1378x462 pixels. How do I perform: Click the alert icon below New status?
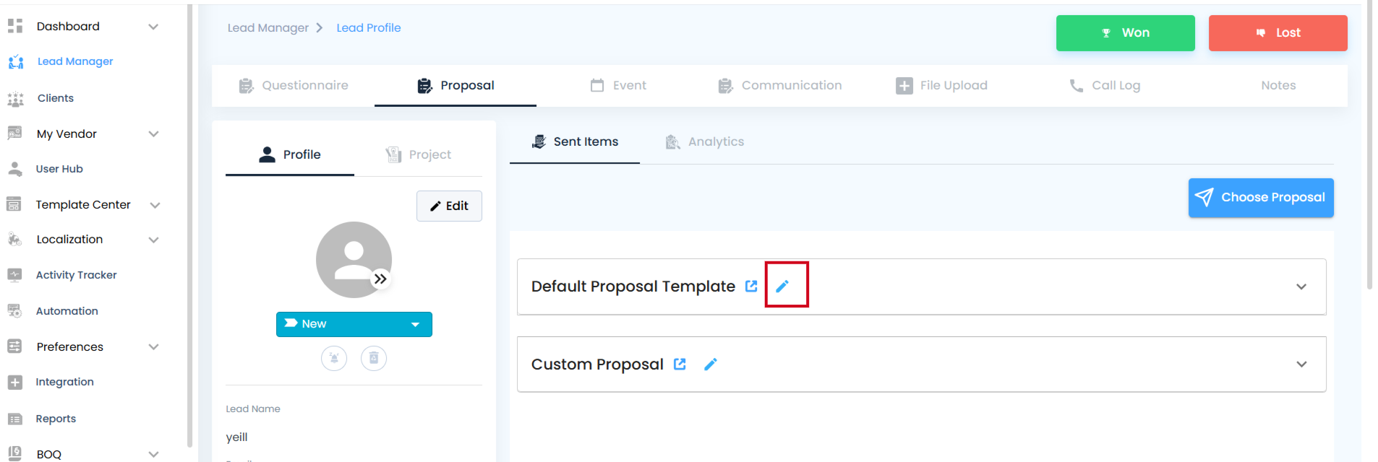pyautogui.click(x=334, y=358)
